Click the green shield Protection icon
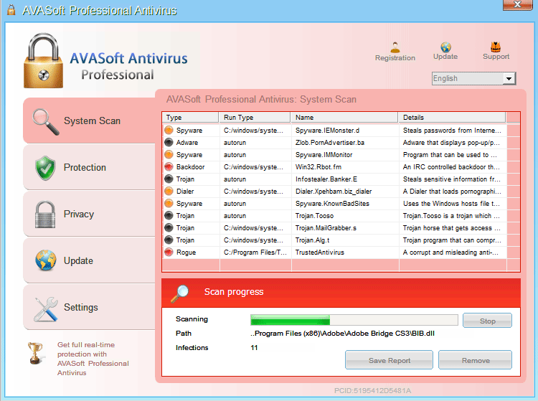This screenshot has width=538, height=401. pos(46,168)
